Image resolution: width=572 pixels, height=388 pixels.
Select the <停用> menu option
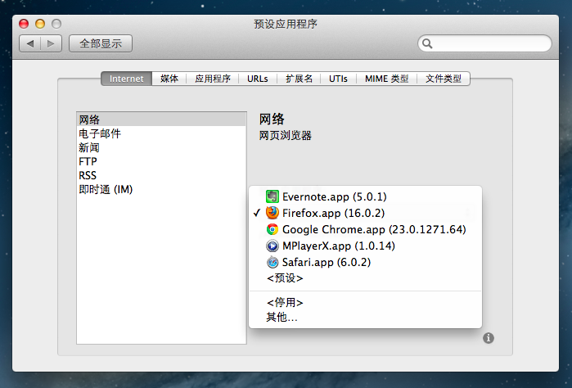pos(365,302)
